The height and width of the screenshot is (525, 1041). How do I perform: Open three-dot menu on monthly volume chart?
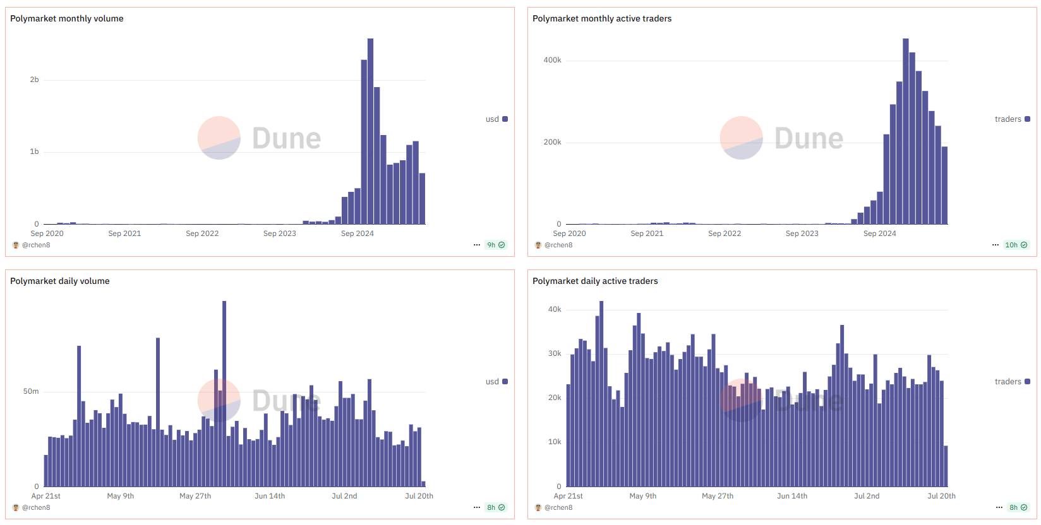pyautogui.click(x=477, y=245)
